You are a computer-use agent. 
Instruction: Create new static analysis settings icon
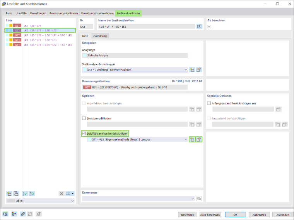pyautogui.click(x=192, y=70)
